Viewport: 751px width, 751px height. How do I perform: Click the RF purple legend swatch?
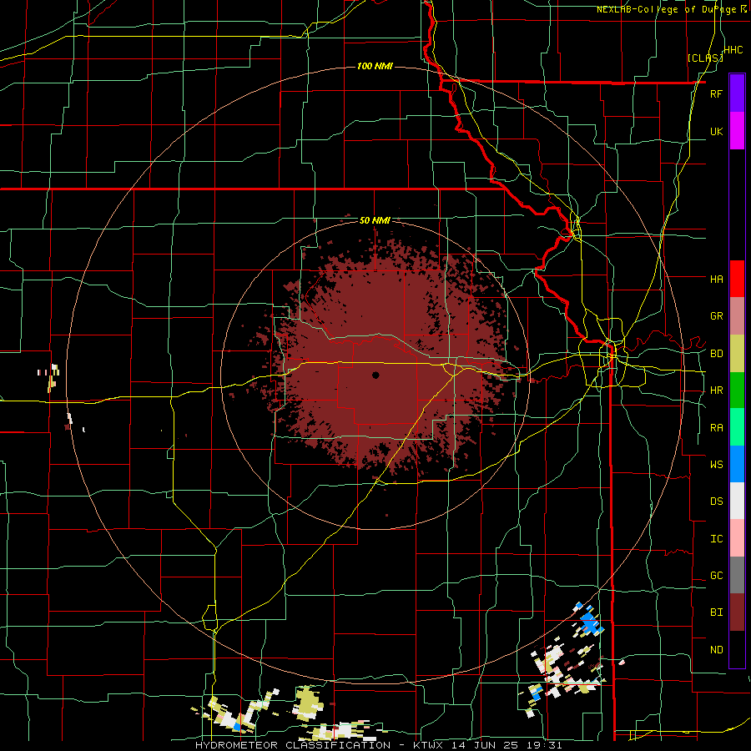click(737, 93)
